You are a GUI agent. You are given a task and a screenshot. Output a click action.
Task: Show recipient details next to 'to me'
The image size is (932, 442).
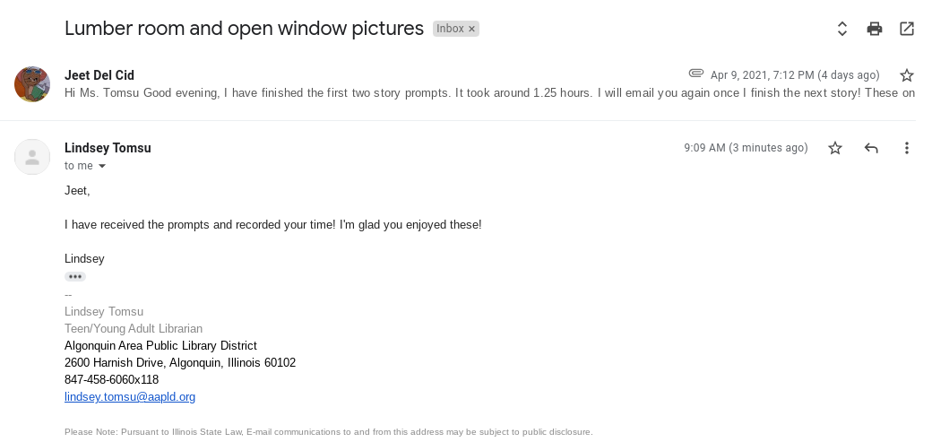(102, 167)
